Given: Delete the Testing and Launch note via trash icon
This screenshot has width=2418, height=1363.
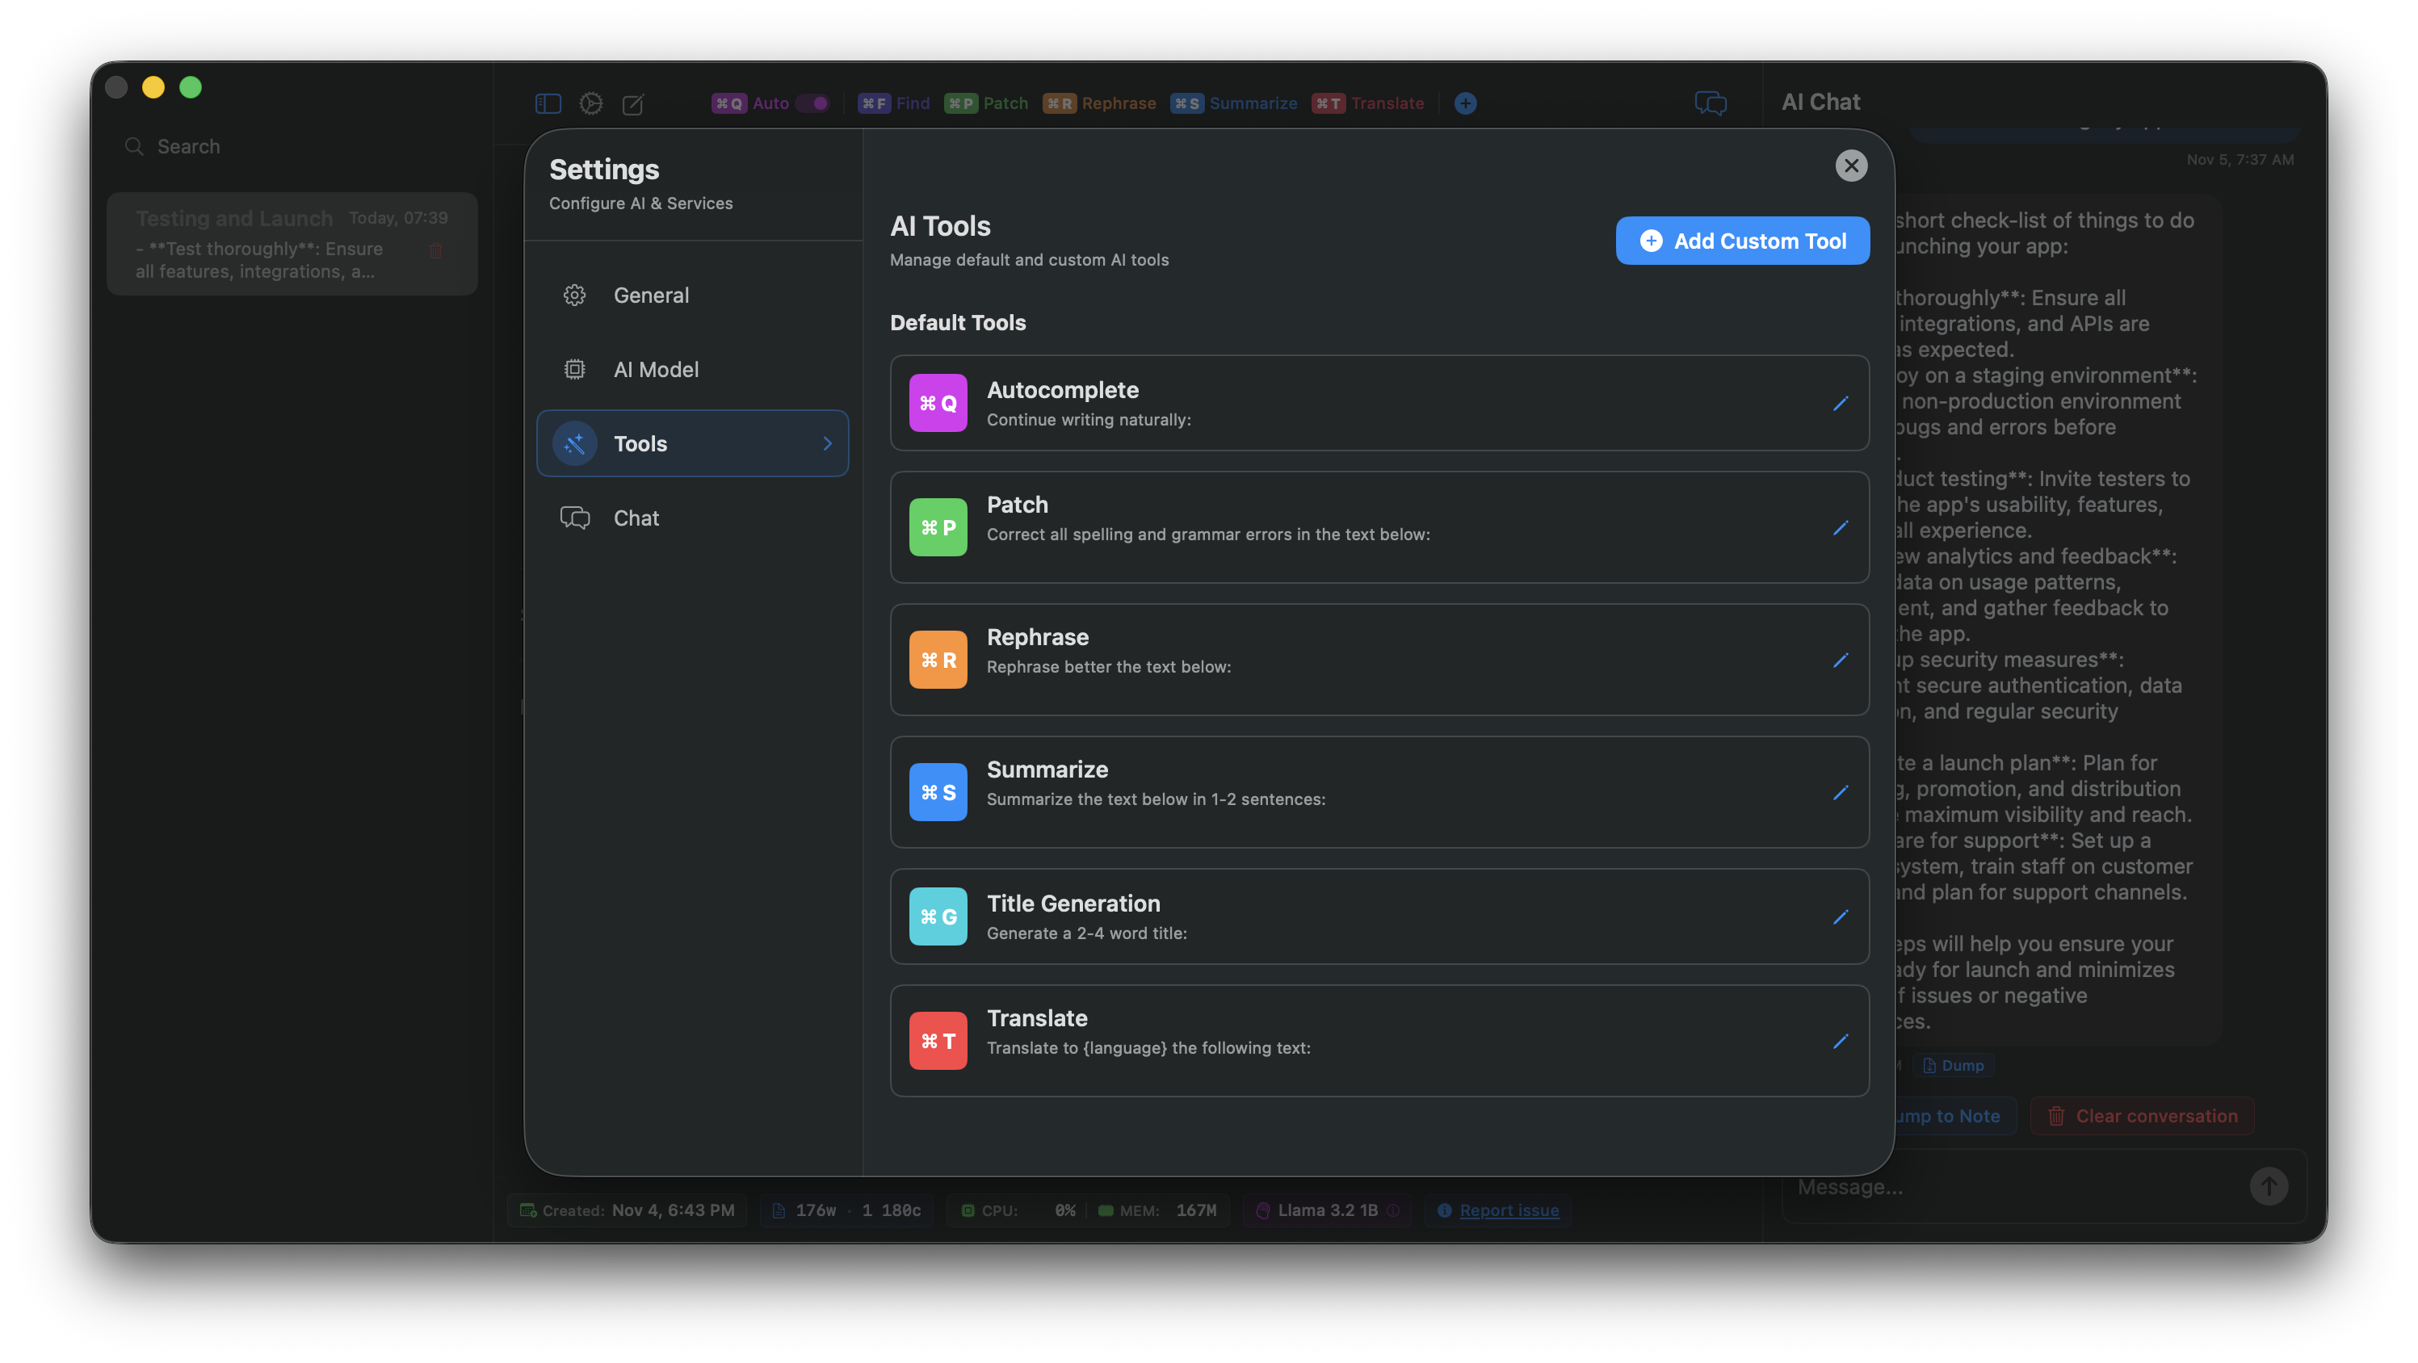Looking at the screenshot, I should pos(434,250).
